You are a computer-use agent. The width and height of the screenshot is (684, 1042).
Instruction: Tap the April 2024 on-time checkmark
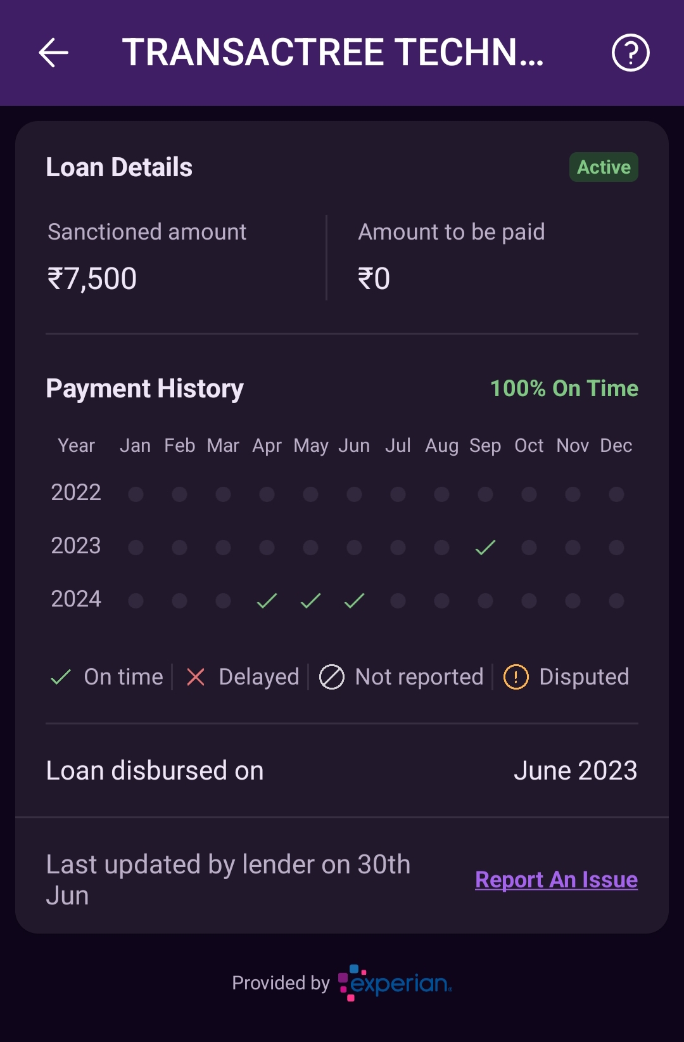tap(267, 600)
